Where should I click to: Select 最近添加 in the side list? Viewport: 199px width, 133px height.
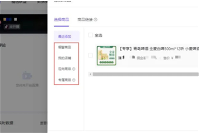(67, 36)
